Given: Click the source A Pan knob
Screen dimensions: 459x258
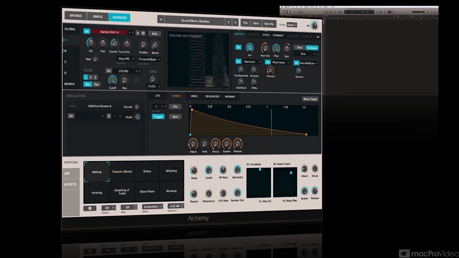Looking at the screenshot, I should 103,44.
